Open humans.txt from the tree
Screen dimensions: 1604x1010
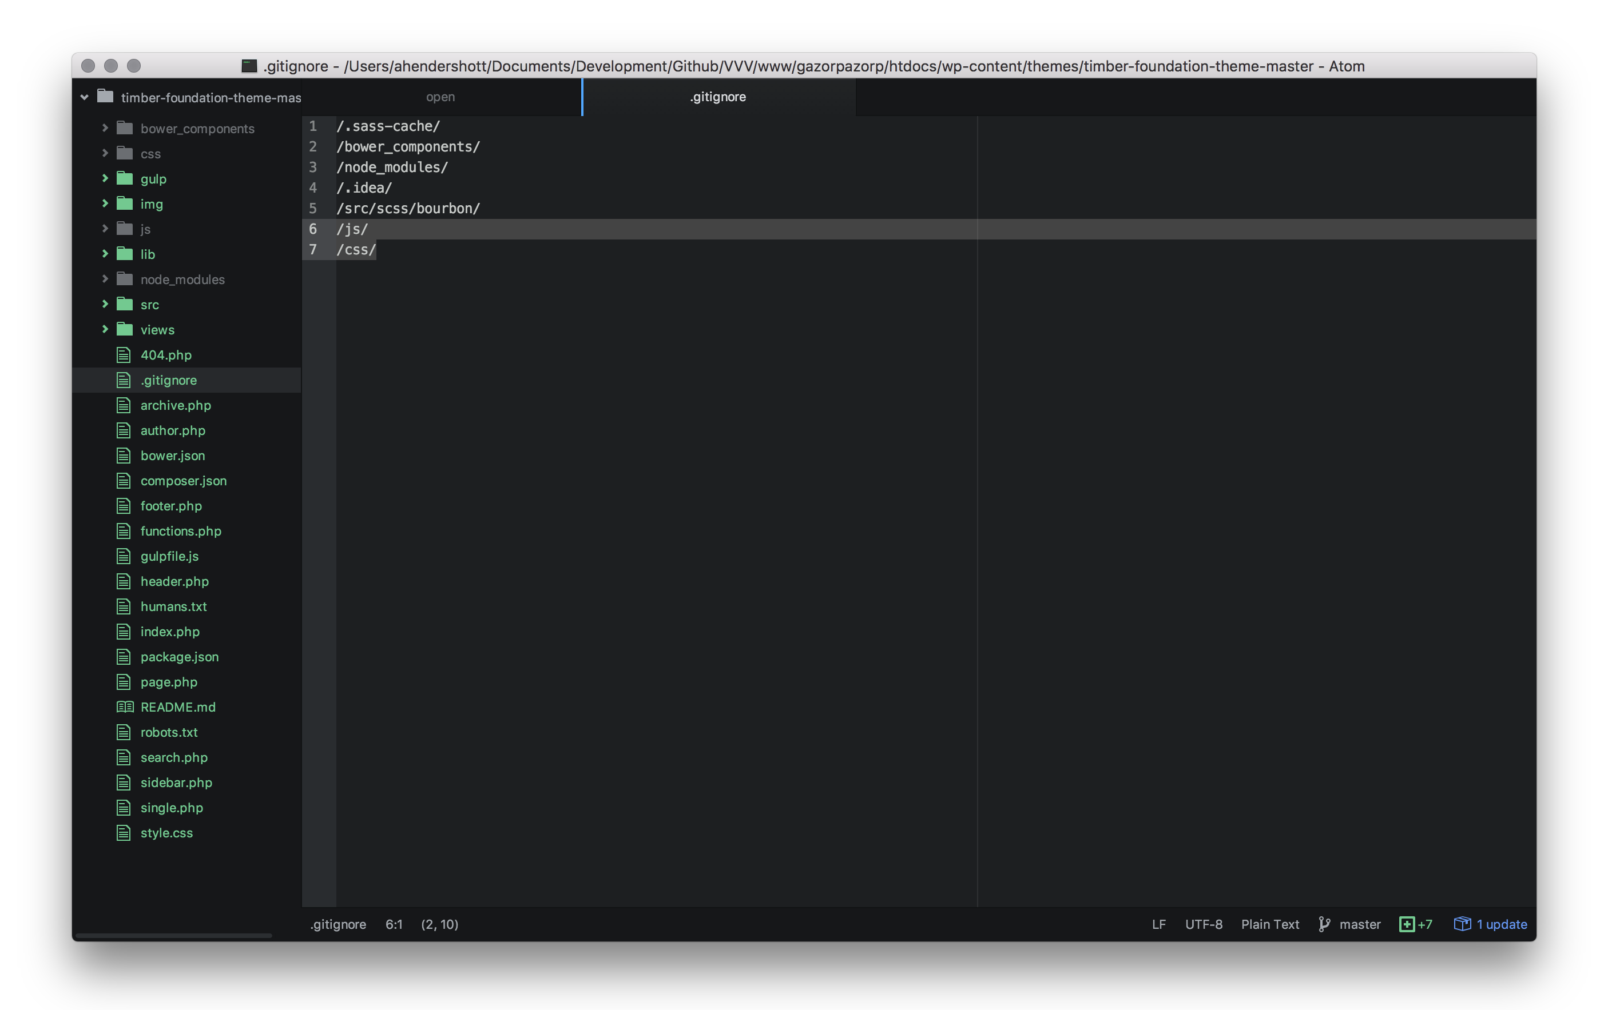[x=173, y=606]
